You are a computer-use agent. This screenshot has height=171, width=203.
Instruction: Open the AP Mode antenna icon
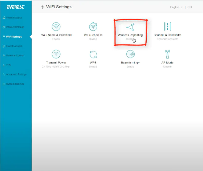[167, 54]
